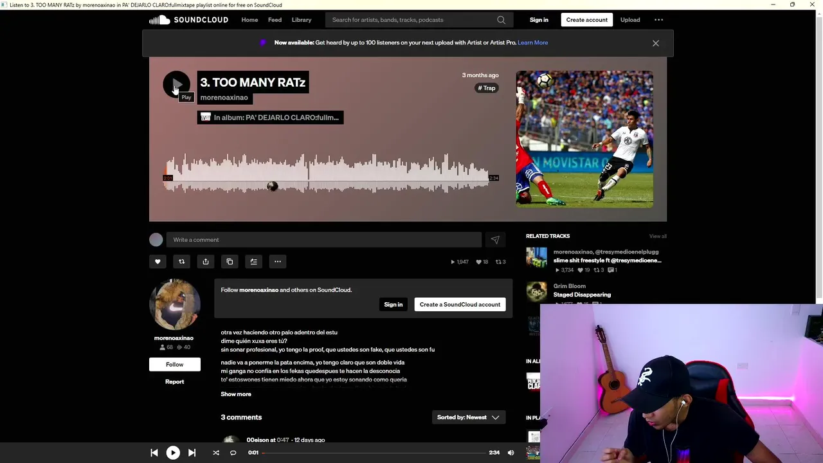
Task: View track likes count 18
Action: (x=482, y=262)
